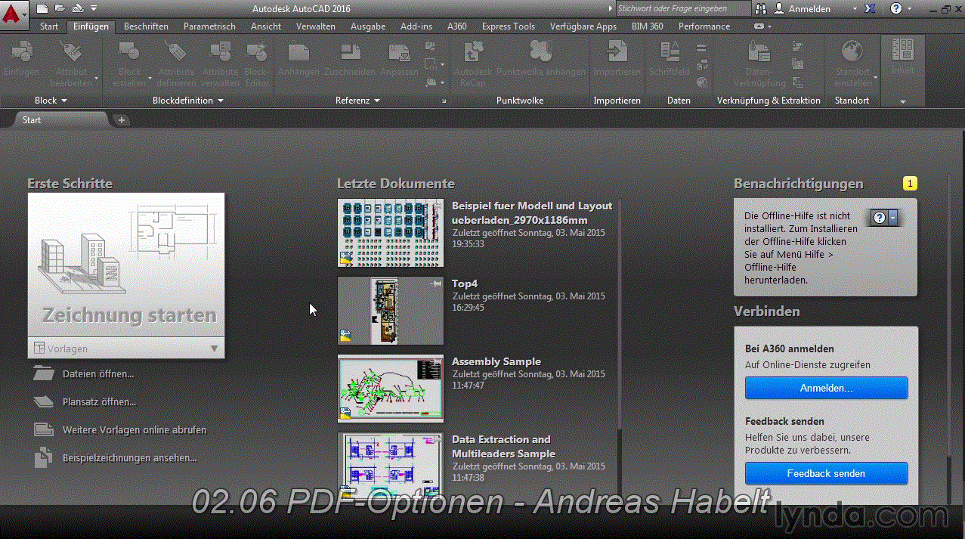The image size is (965, 539).
Task: Click the Punktwolke anhängen icon
Action: pos(541,52)
